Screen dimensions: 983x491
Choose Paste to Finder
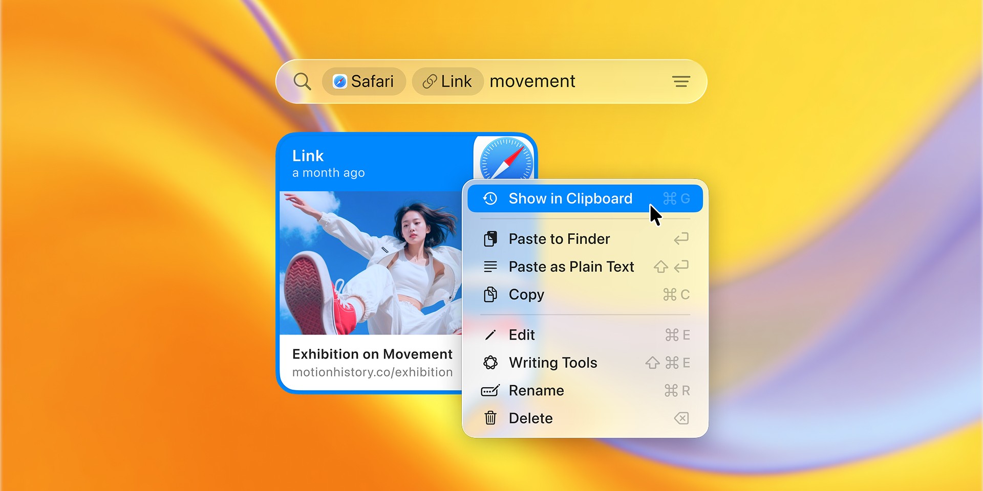pos(585,239)
